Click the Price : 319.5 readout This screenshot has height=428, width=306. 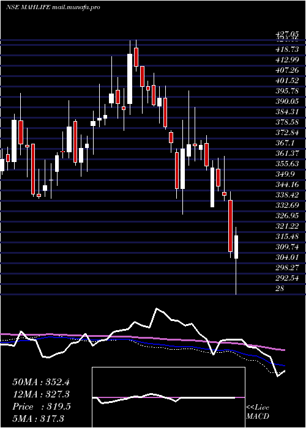[x=42, y=407]
